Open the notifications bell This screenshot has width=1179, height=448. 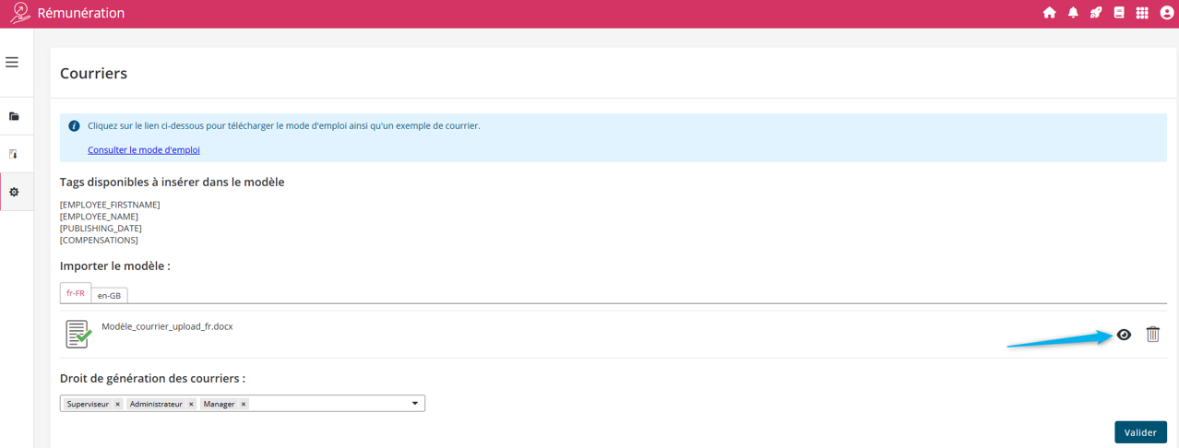pyautogui.click(x=1073, y=13)
